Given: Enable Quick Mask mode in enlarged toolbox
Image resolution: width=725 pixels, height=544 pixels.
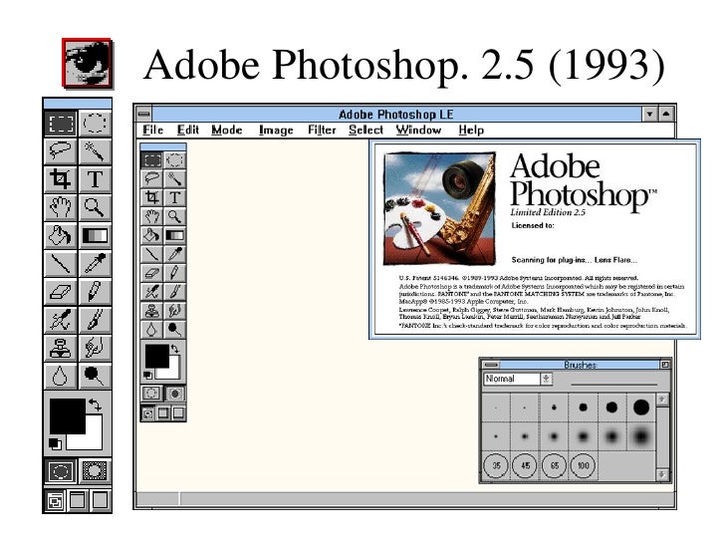Looking at the screenshot, I should pyautogui.click(x=95, y=472).
